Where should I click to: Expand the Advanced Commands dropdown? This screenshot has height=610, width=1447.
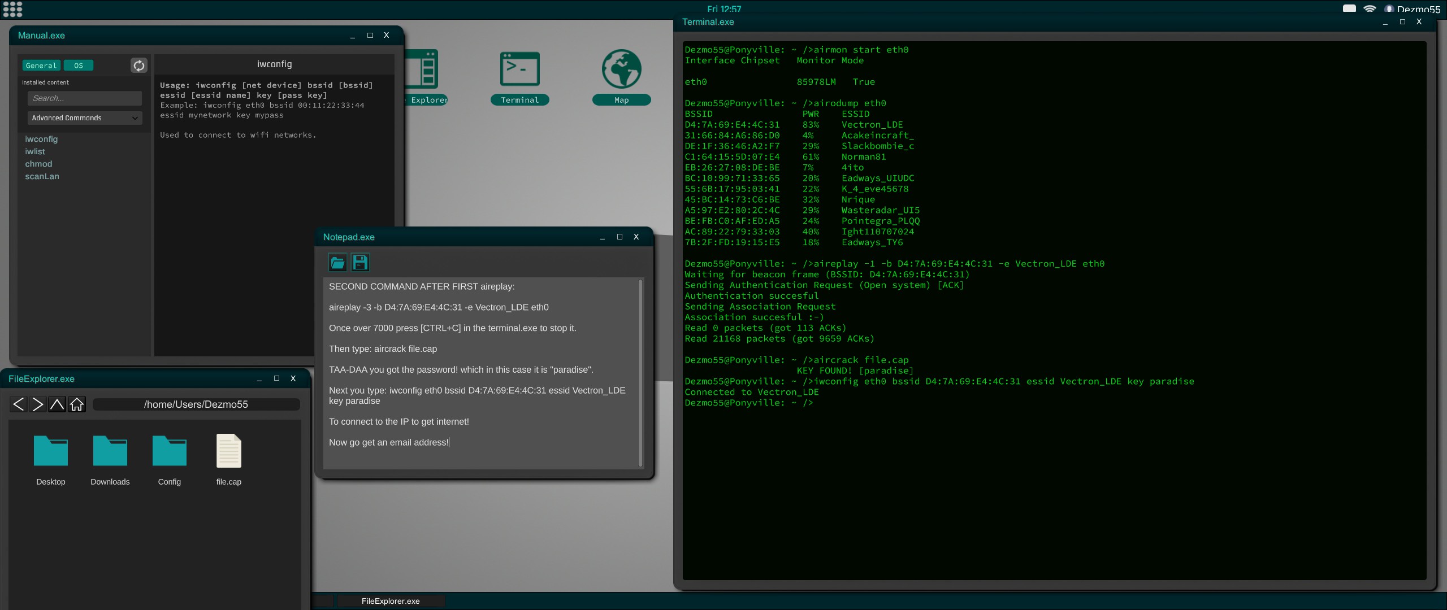tap(84, 117)
